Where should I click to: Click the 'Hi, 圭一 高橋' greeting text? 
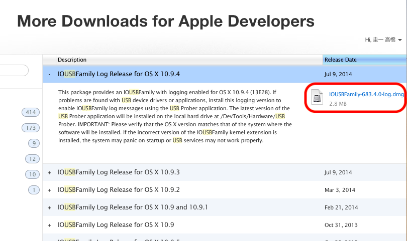point(380,40)
